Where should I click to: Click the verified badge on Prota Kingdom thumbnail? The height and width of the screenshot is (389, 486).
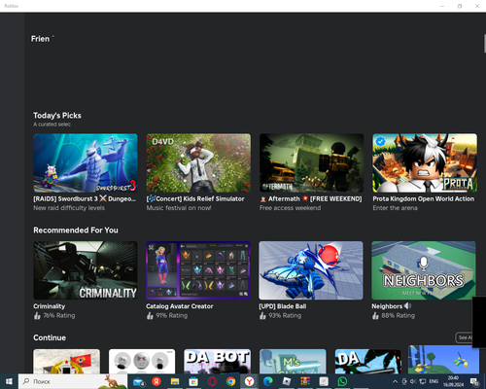pos(380,141)
